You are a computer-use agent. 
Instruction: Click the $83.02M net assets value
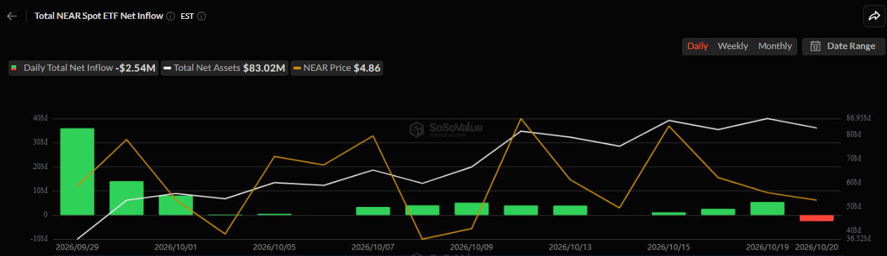[x=265, y=68]
